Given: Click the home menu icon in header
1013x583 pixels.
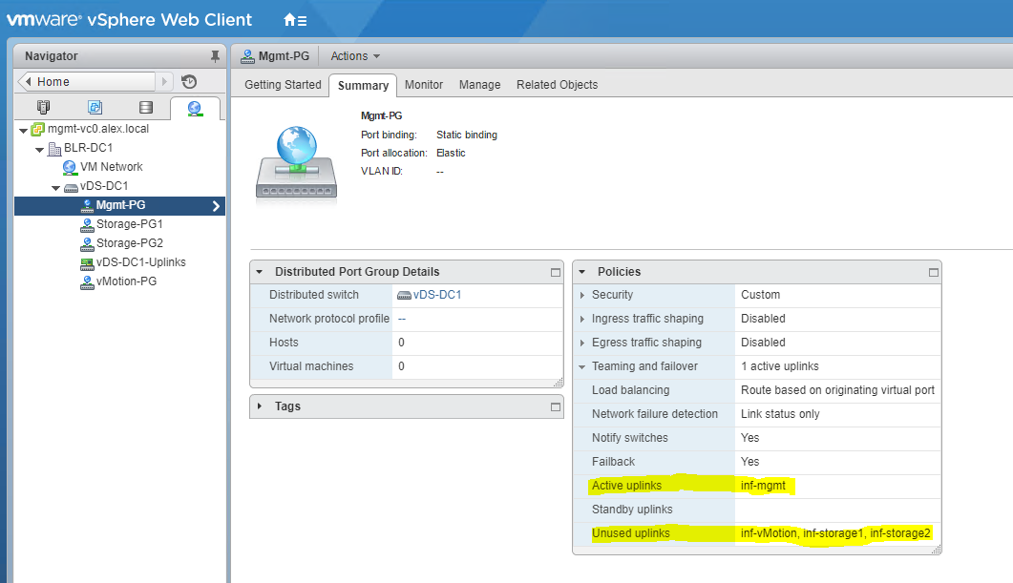Looking at the screenshot, I should 295,19.
